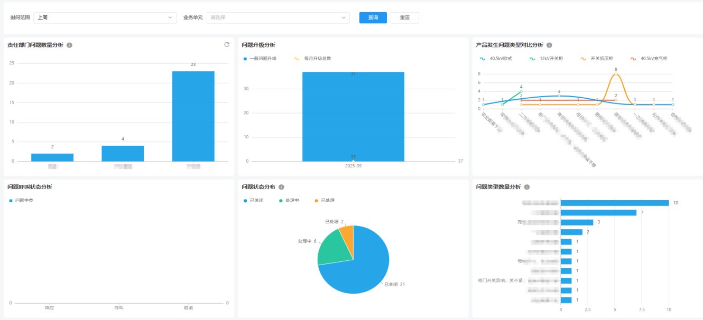Click the 查询 button
The width and height of the screenshot is (703, 320).
pos(373,17)
